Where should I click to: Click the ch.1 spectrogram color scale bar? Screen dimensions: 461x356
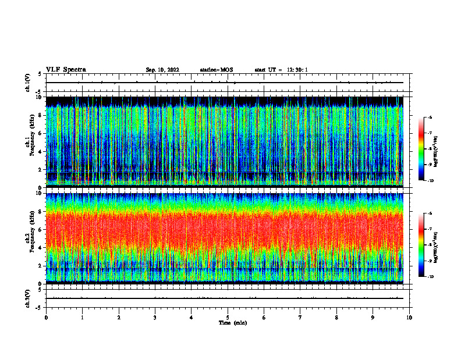point(421,149)
